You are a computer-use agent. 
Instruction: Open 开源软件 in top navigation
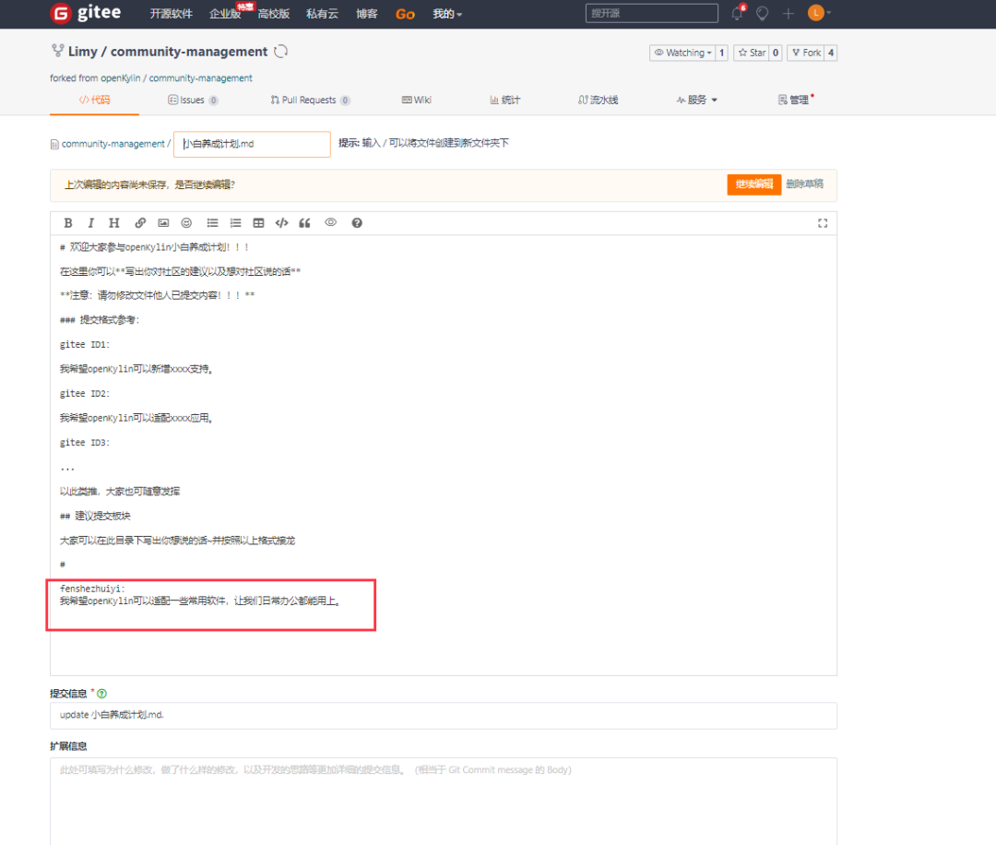(x=171, y=14)
